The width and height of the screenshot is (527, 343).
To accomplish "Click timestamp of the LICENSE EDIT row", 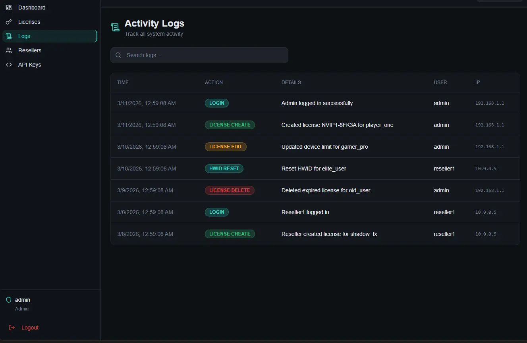I will pyautogui.click(x=147, y=147).
